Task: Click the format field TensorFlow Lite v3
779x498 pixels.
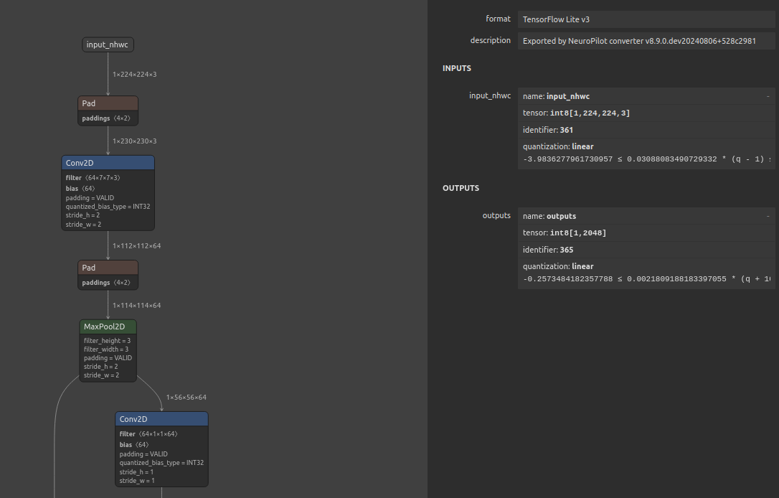Action: point(646,19)
